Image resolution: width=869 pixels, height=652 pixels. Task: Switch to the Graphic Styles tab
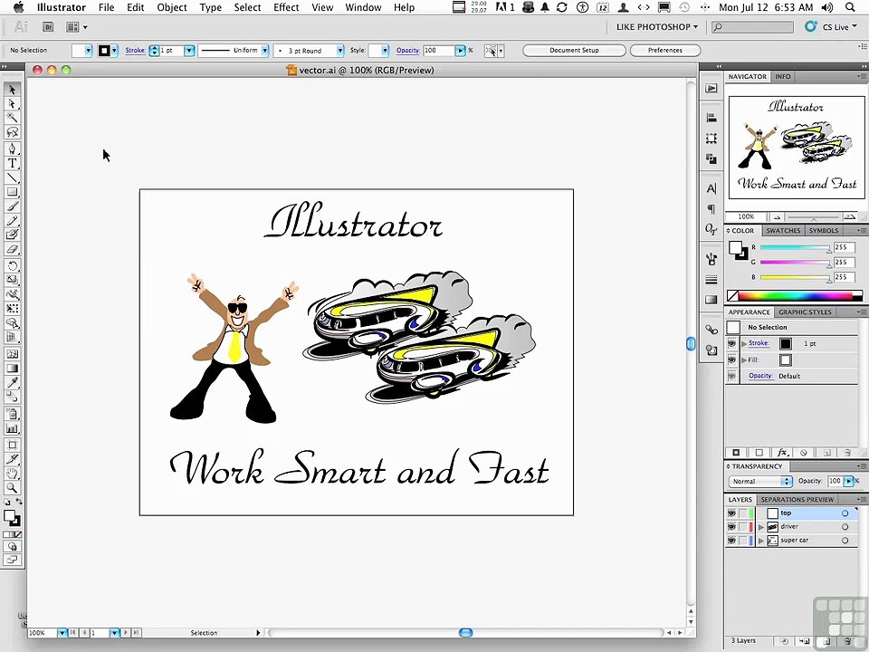click(805, 312)
